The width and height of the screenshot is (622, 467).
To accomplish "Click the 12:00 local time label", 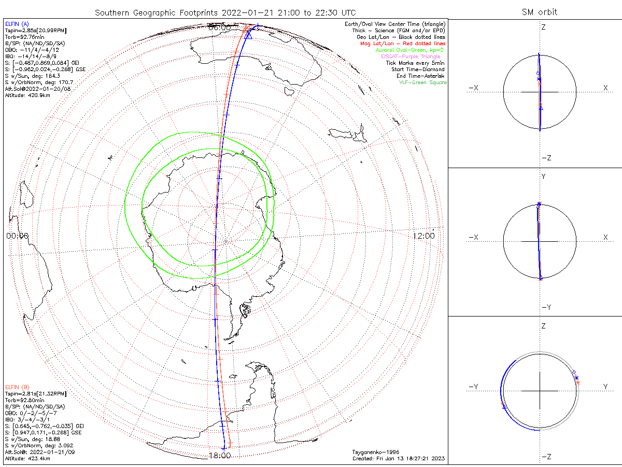I will point(423,236).
